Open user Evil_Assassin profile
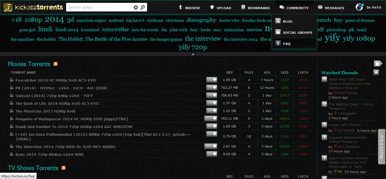Image resolution: width=386 pixels, height=179 pixels. coord(349,146)
